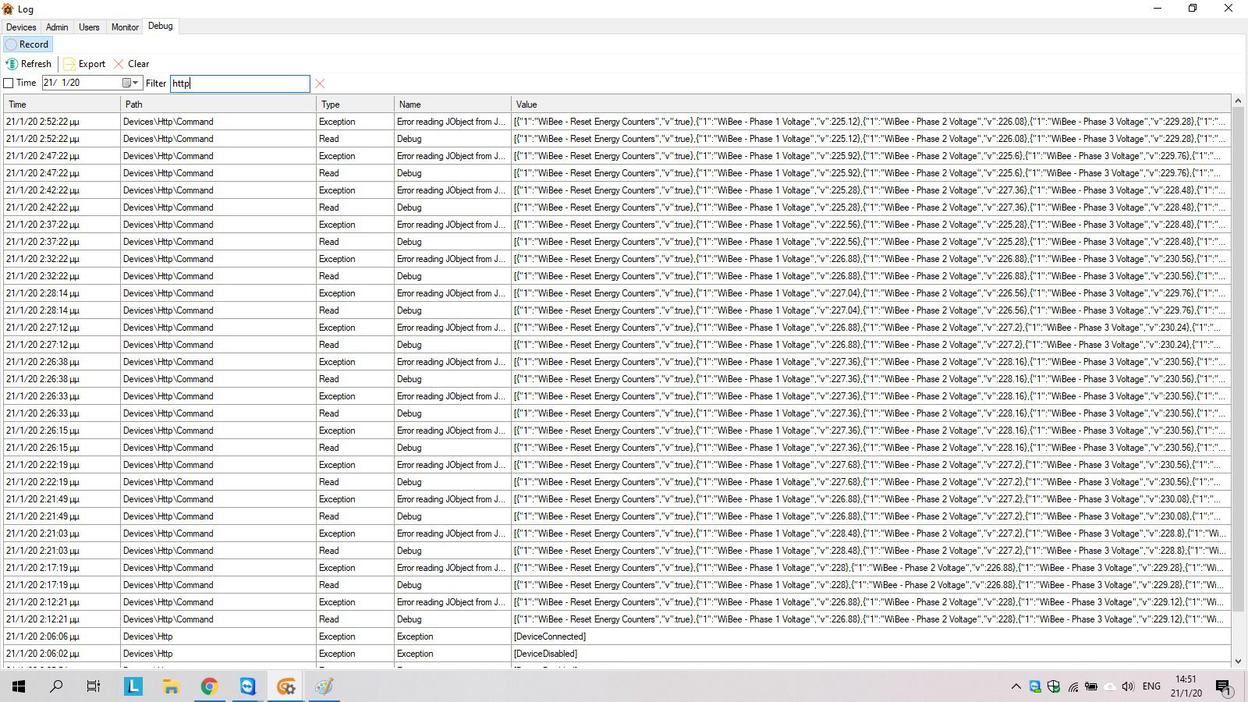The width and height of the screenshot is (1248, 702).
Task: Switch to the Monitor tab
Action: pos(125,27)
